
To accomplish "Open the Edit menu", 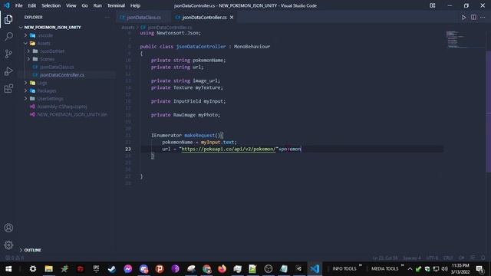I will pos(32,5).
